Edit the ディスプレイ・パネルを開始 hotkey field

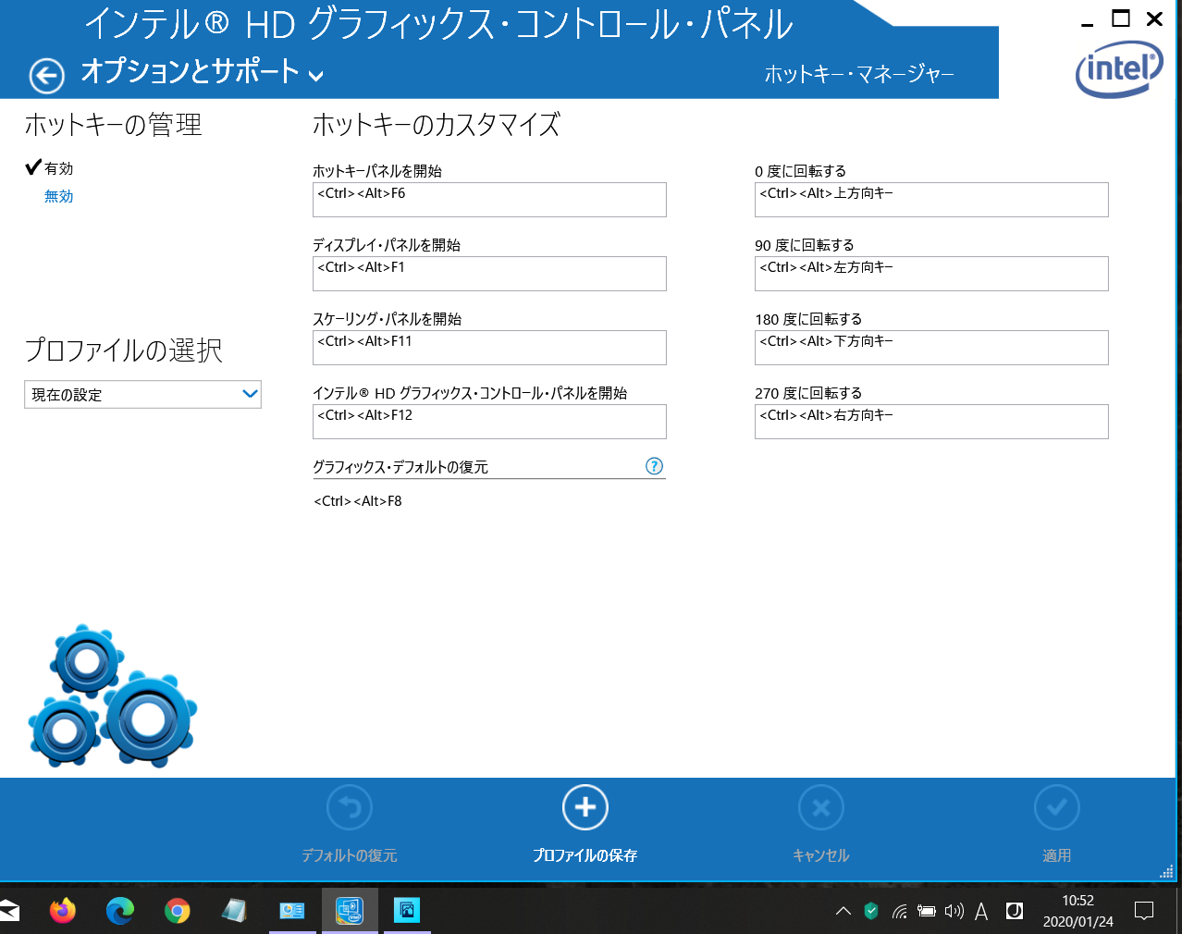click(x=489, y=274)
